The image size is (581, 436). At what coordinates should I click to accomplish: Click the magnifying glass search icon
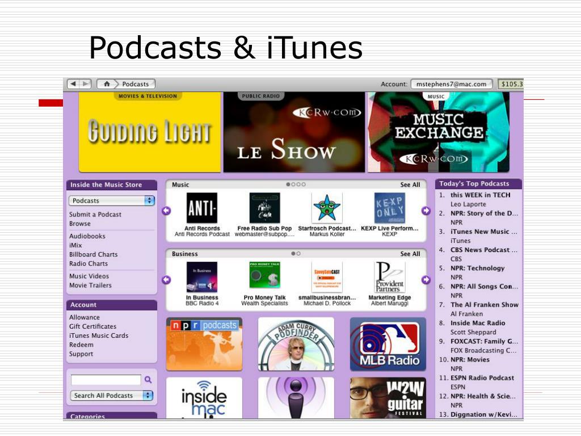pyautogui.click(x=148, y=380)
